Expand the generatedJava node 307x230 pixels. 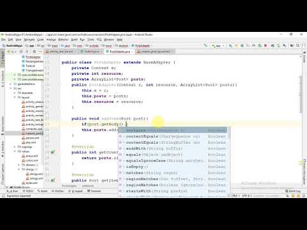pyautogui.click(x=11, y=84)
